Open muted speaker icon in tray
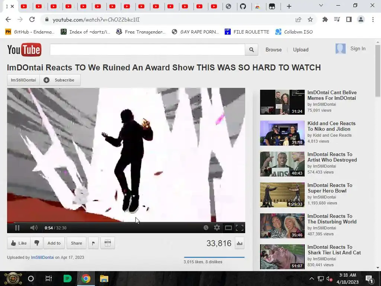 (x=330, y=279)
